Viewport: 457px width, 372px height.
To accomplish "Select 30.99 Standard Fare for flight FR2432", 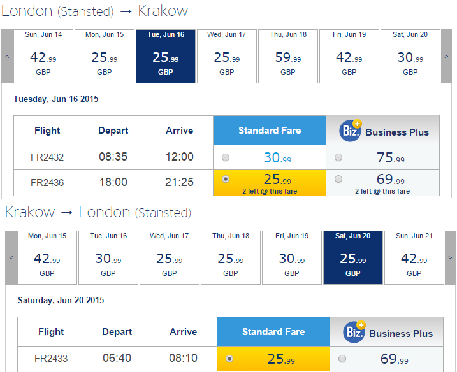I will pos(226,157).
